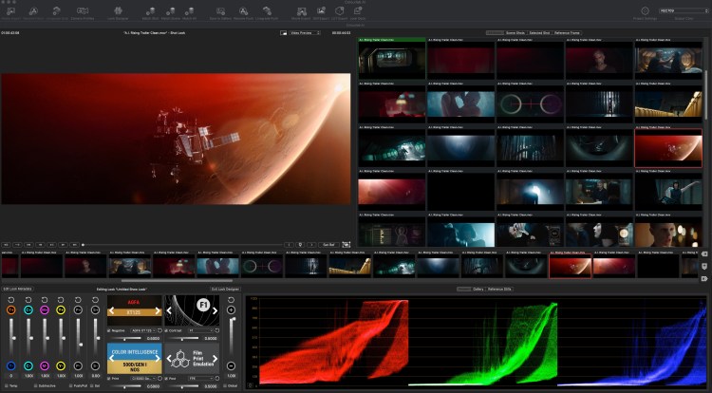This screenshot has height=393, width=712.
Task: Open the Movie Export tool
Action: 301,10
